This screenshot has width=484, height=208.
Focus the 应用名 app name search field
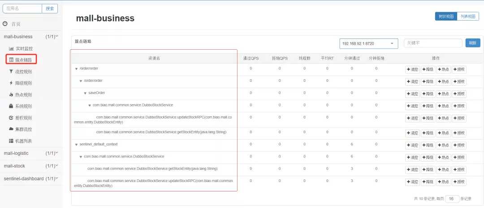22,8
